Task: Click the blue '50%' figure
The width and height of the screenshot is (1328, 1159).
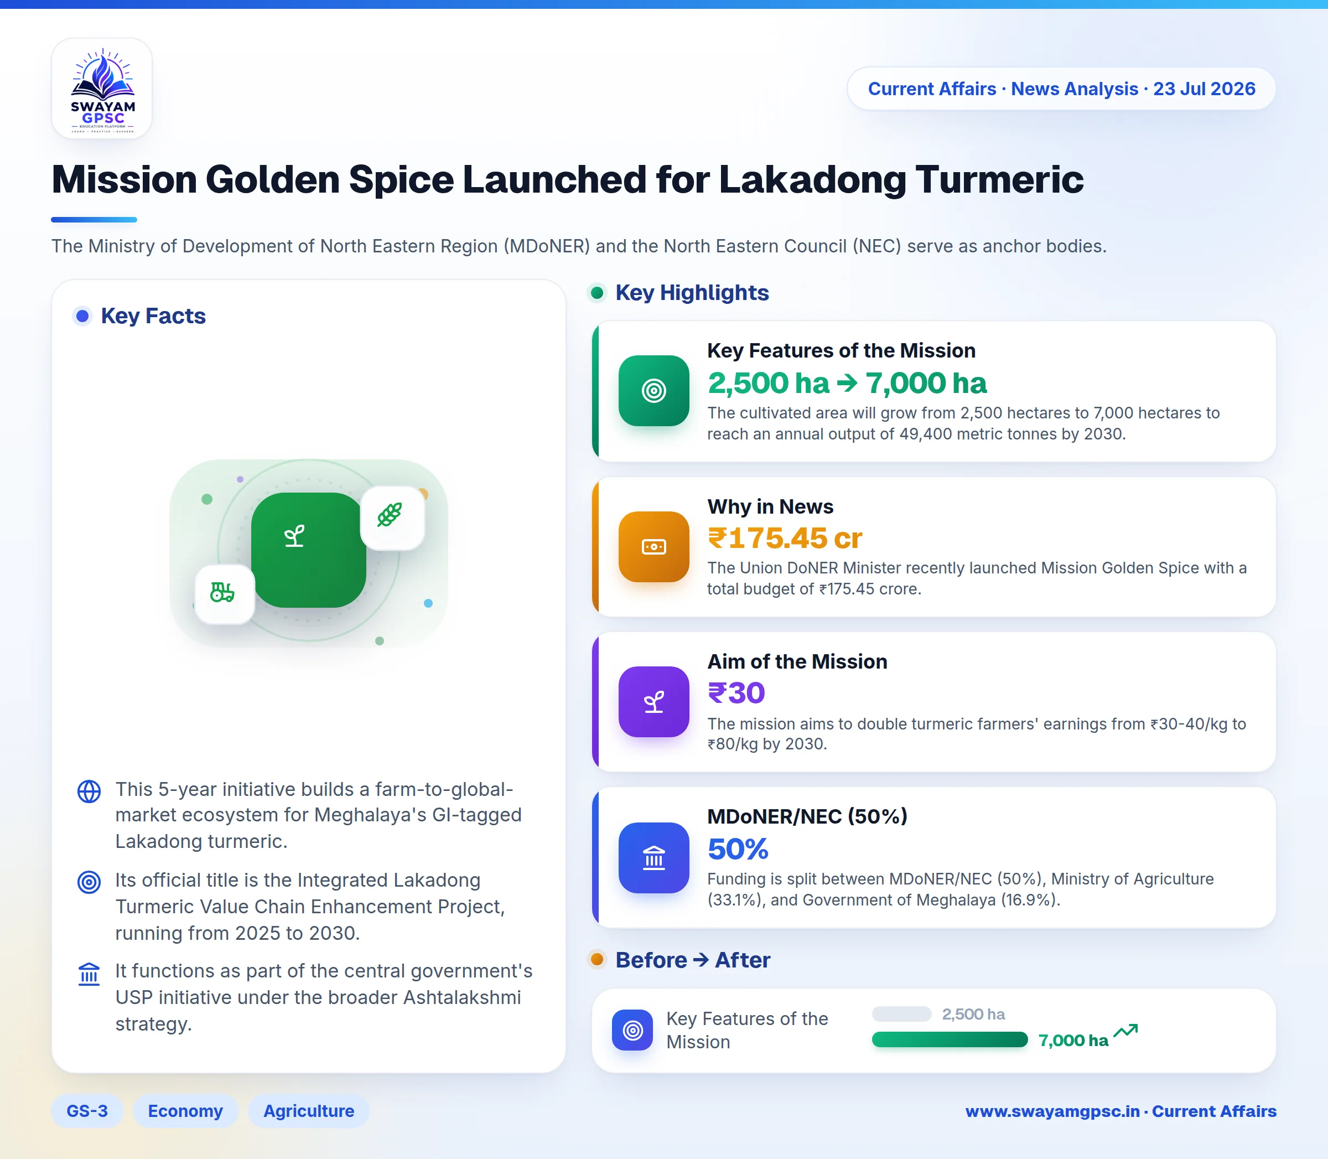Action: [x=738, y=849]
